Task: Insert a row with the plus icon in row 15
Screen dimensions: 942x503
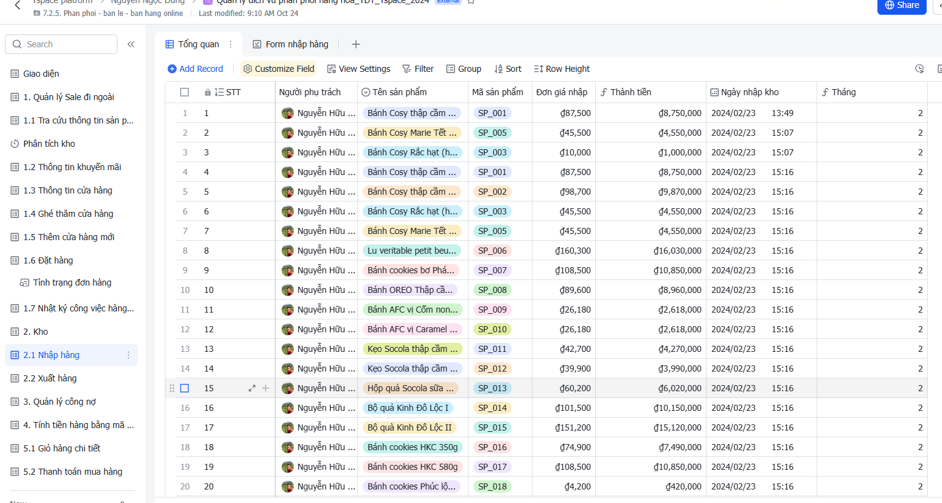Action: (266, 388)
